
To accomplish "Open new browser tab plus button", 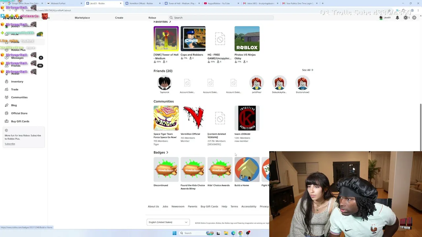I will tap(322, 3).
